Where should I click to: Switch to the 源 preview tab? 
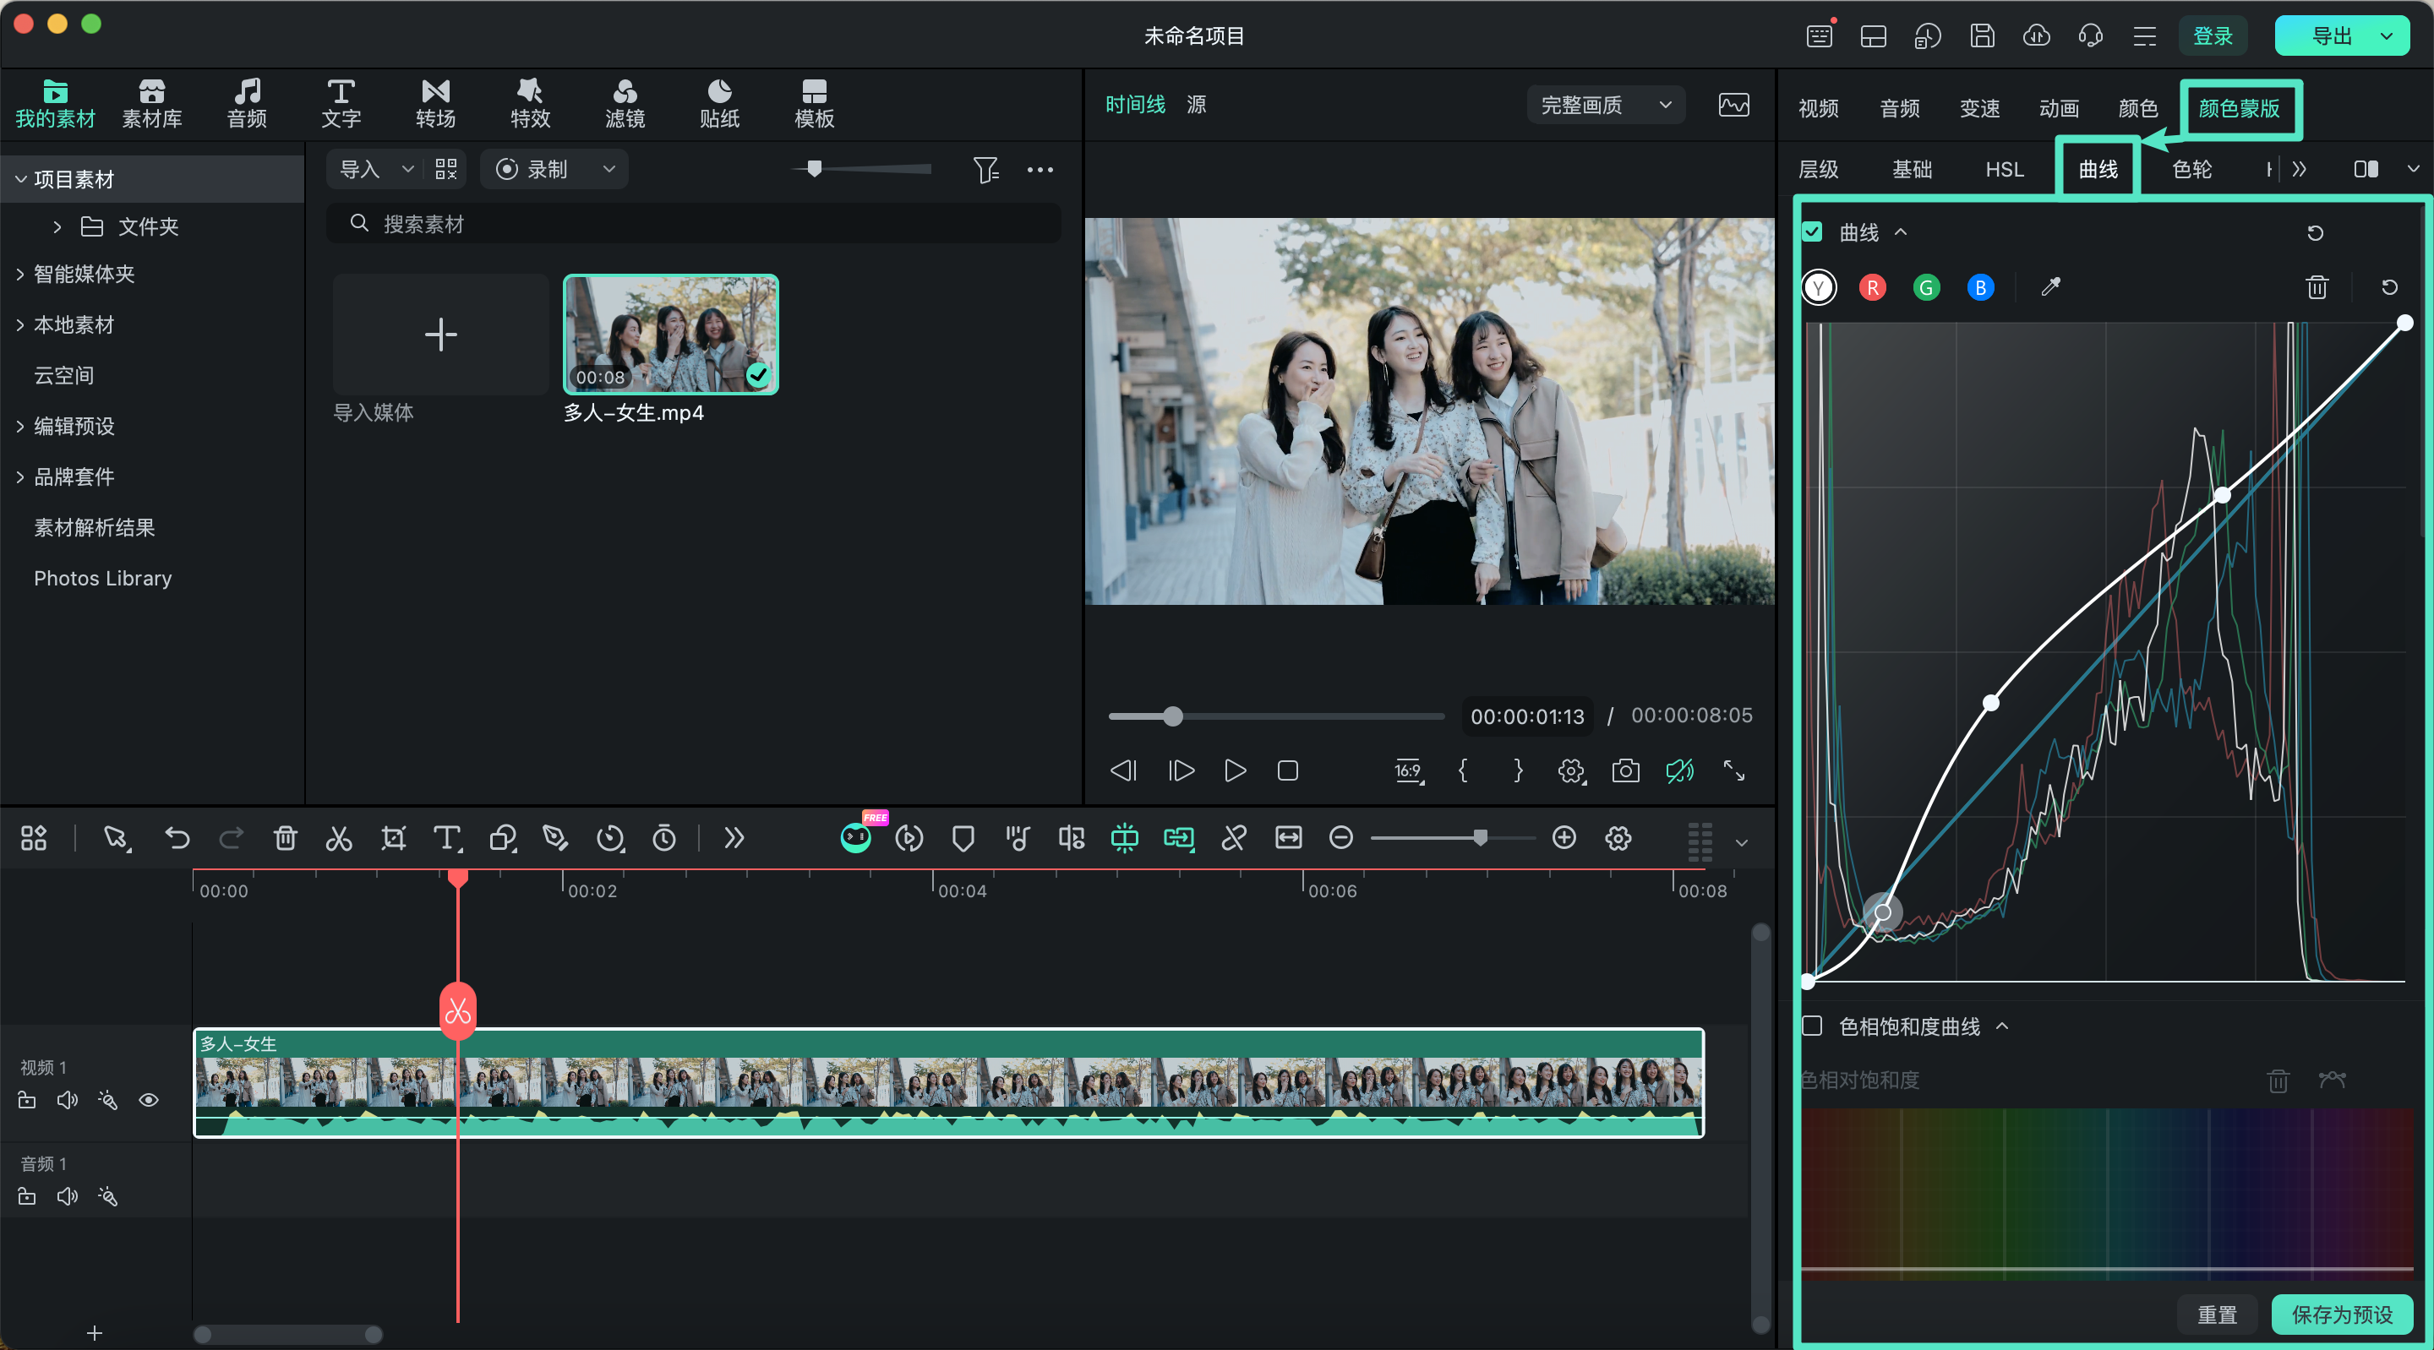point(1196,105)
